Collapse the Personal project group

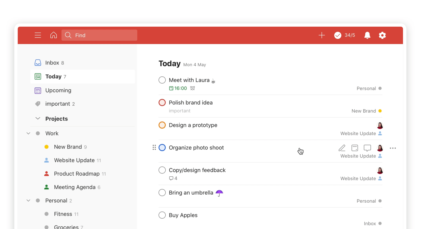pyautogui.click(x=28, y=200)
